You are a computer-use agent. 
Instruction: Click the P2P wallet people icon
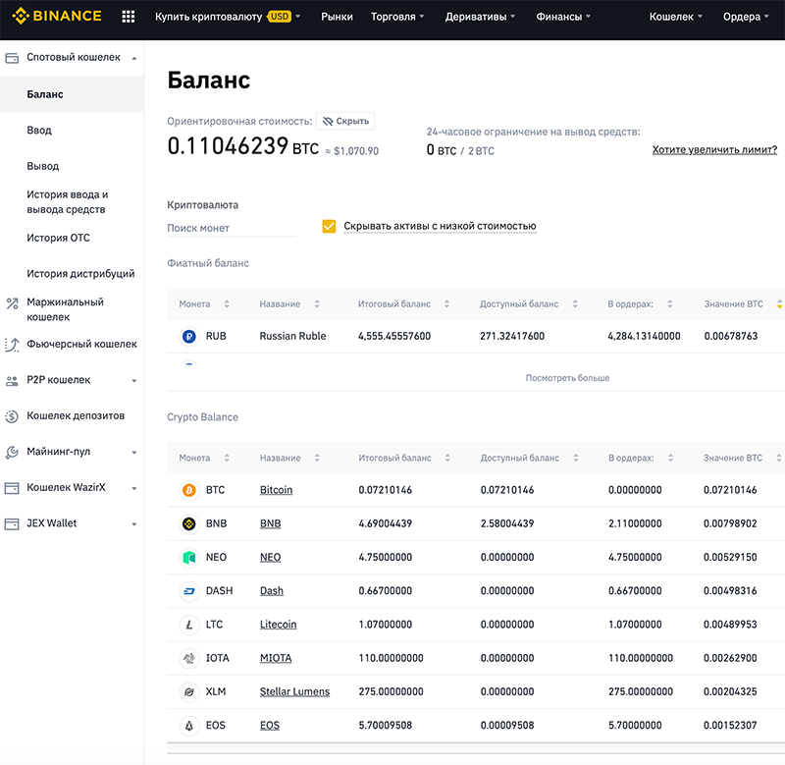point(12,381)
